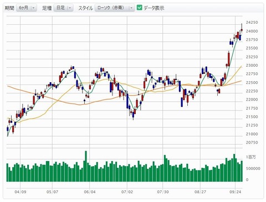266x202 pixels.
Task: Click the 08/27 date axis label
Action: tap(200, 192)
